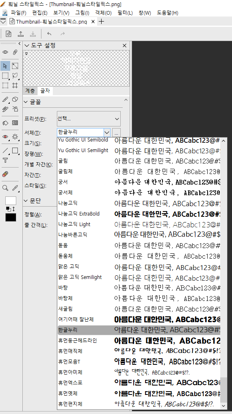Screen dimensions: 232x414
Task: Open the 파일(F) menu
Action: pos(18,13)
